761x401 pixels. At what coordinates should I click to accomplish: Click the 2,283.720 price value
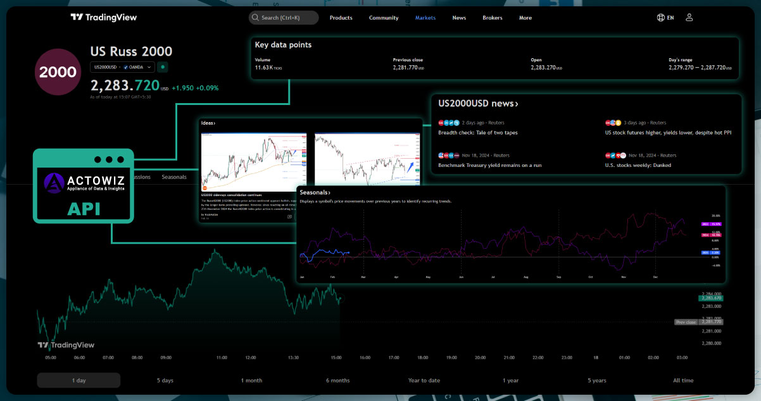click(x=125, y=85)
